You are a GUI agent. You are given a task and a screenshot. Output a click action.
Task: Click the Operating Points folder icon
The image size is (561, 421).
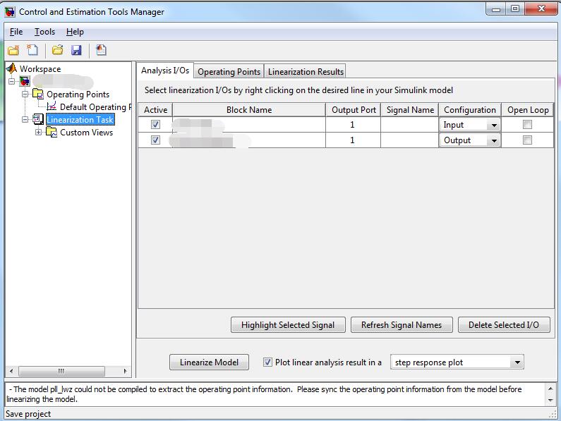pos(38,94)
